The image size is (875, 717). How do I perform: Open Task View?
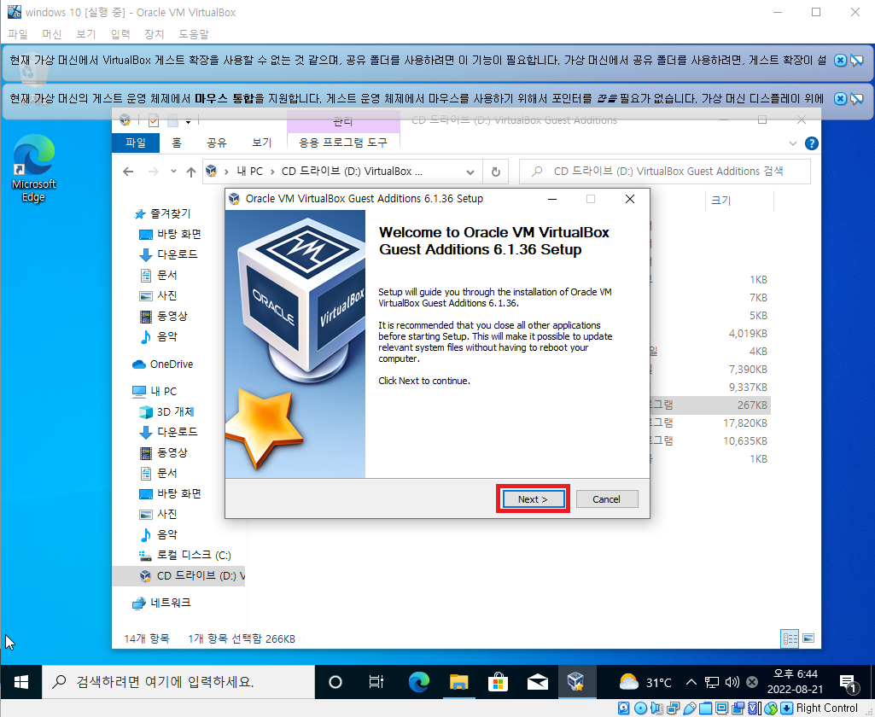pyautogui.click(x=376, y=682)
